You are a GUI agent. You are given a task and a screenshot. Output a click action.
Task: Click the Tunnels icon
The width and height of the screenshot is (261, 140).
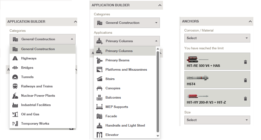pyautogui.click(x=15, y=77)
